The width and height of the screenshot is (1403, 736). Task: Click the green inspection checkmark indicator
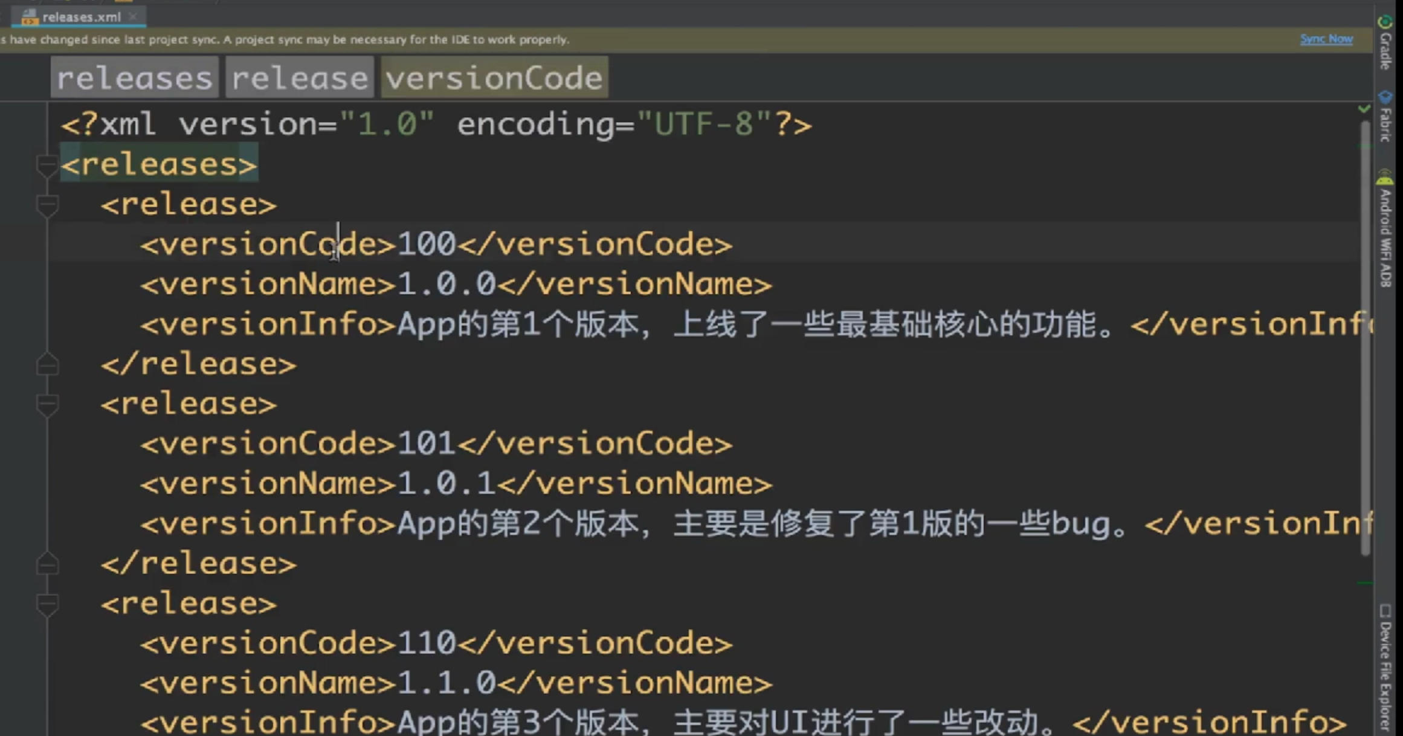(1364, 109)
